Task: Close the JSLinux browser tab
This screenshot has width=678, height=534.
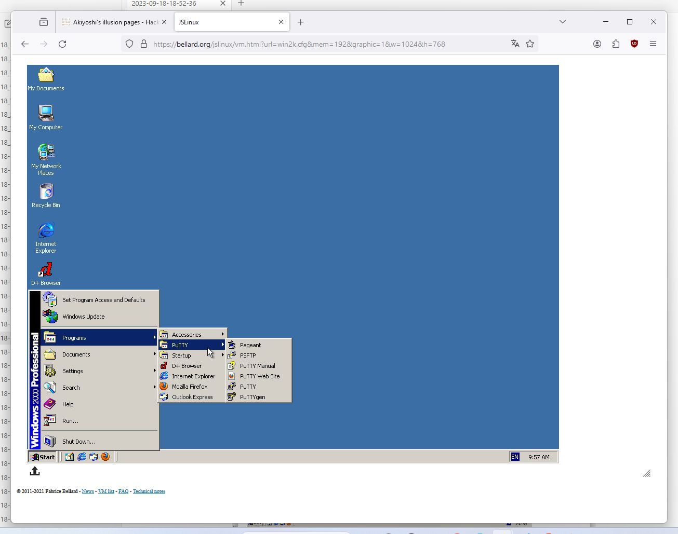Action: click(x=281, y=22)
